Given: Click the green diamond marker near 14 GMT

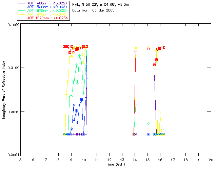Looking at the screenshot, I should pyautogui.click(x=136, y=104).
